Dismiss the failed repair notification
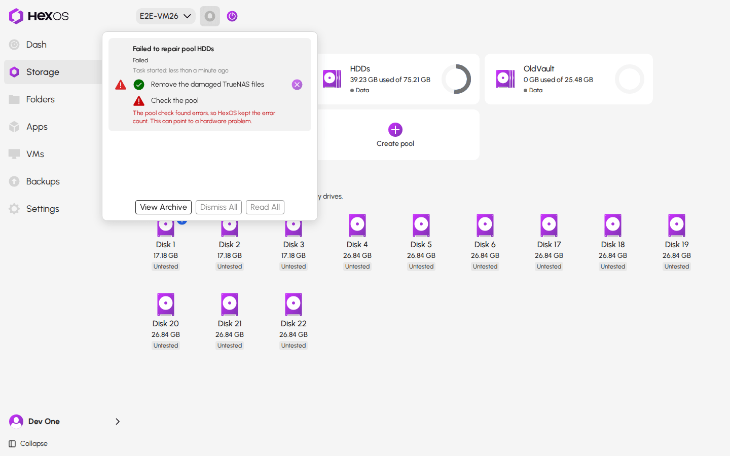 point(297,85)
